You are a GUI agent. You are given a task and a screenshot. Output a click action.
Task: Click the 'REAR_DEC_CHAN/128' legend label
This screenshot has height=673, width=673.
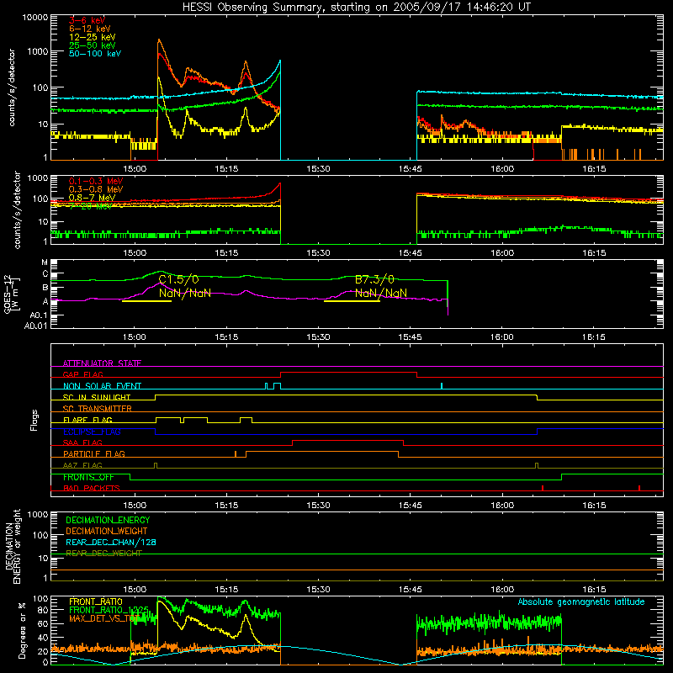pyautogui.click(x=111, y=542)
